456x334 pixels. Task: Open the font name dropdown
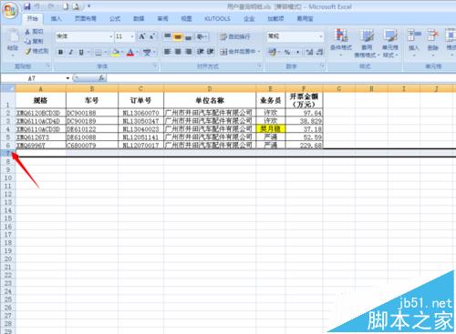(x=110, y=36)
